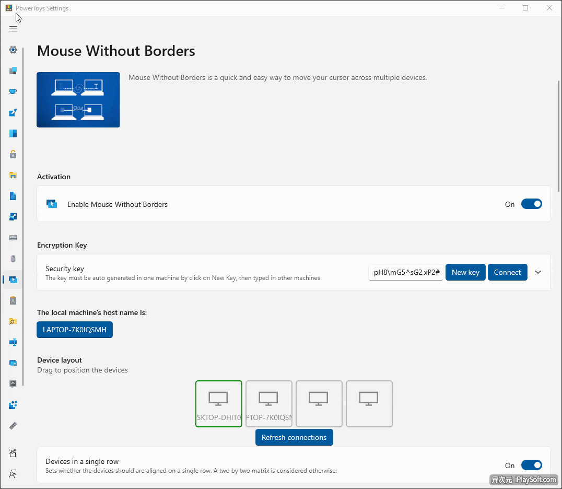Screen dimensions: 562x489
Task: Open the hamburger navigation menu
Action: click(13, 29)
